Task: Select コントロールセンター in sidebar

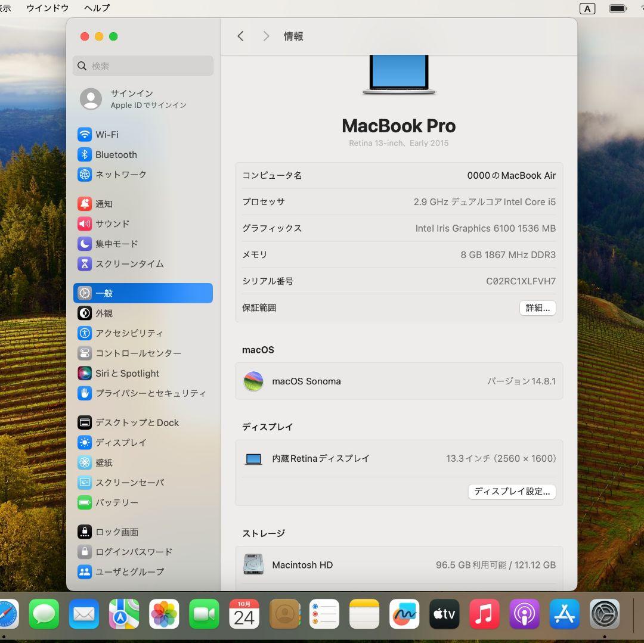Action: (143, 353)
